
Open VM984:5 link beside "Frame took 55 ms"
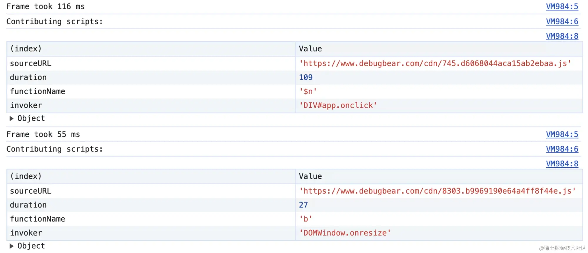click(562, 134)
